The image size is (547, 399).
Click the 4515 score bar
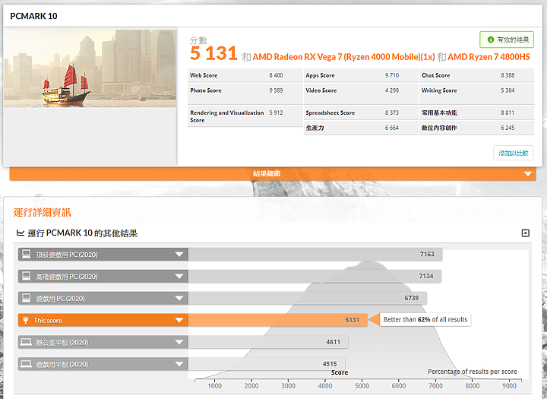click(x=267, y=364)
